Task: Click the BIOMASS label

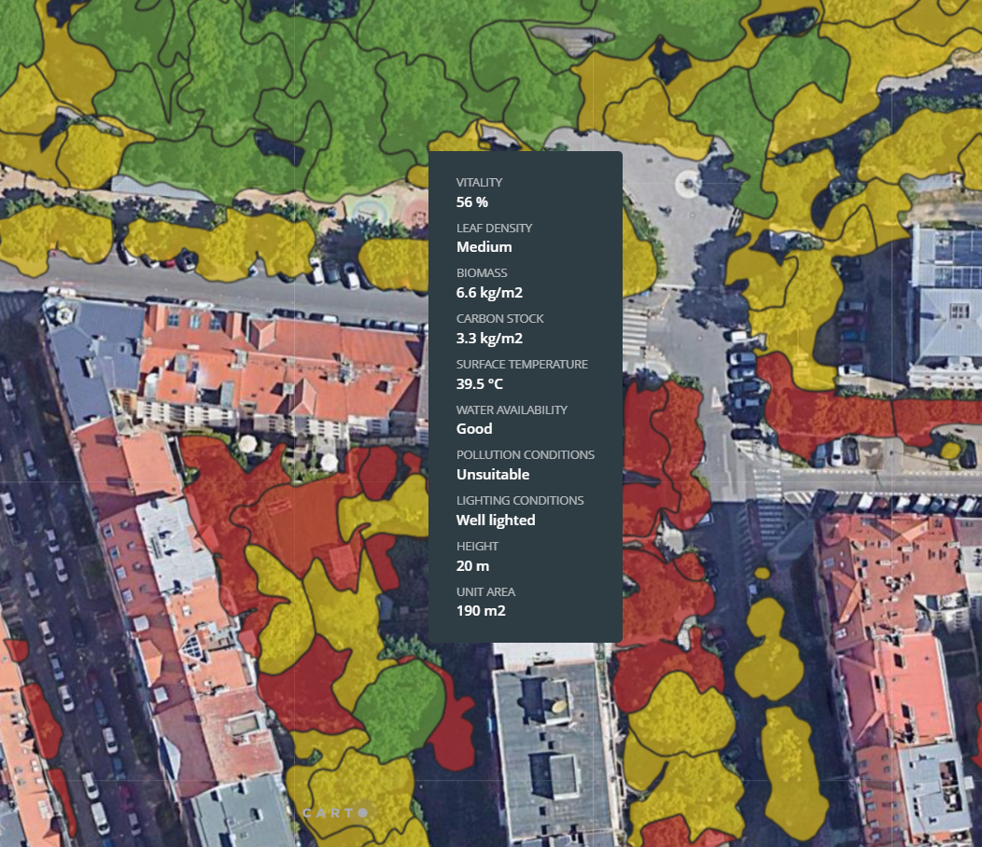Action: tap(482, 273)
